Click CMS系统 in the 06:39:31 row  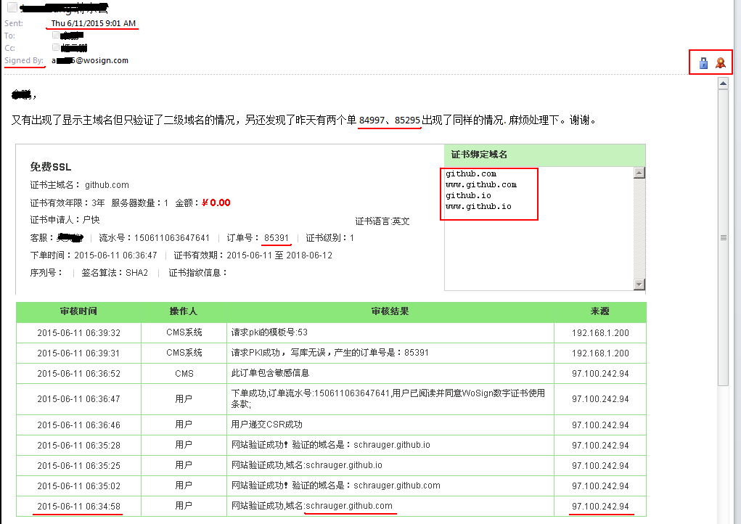click(184, 353)
